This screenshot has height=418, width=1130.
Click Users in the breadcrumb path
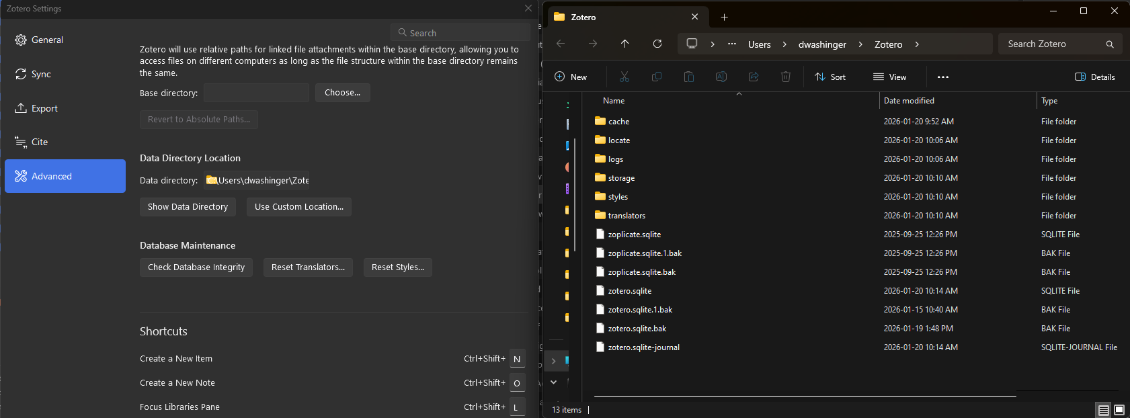(760, 44)
